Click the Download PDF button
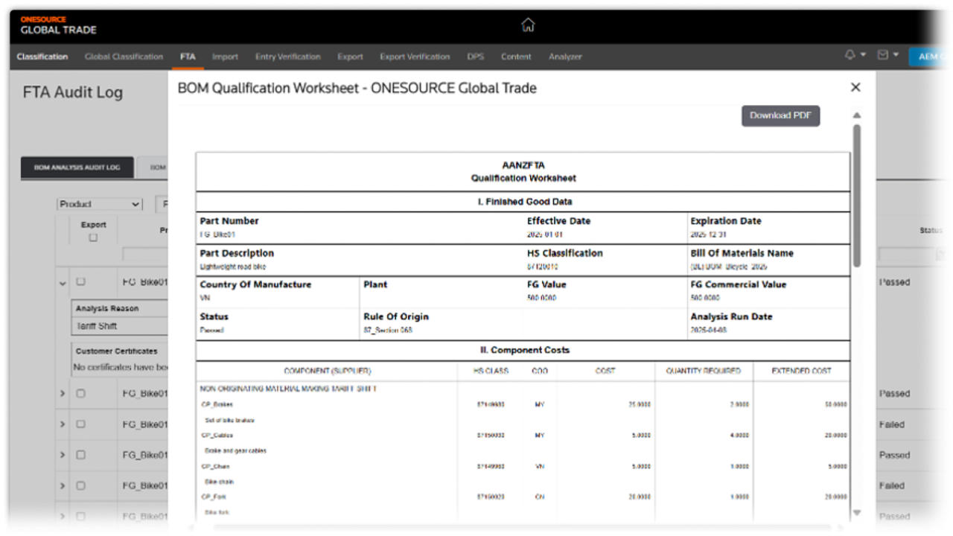The height and width of the screenshot is (536, 953). (780, 115)
